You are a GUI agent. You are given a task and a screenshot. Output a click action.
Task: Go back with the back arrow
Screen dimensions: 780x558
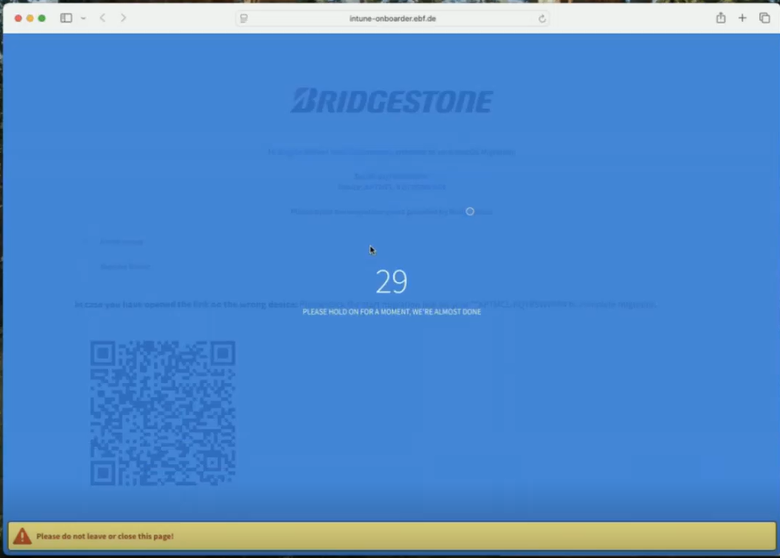point(103,18)
